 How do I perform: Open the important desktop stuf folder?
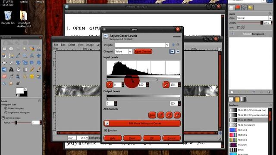(24, 19)
